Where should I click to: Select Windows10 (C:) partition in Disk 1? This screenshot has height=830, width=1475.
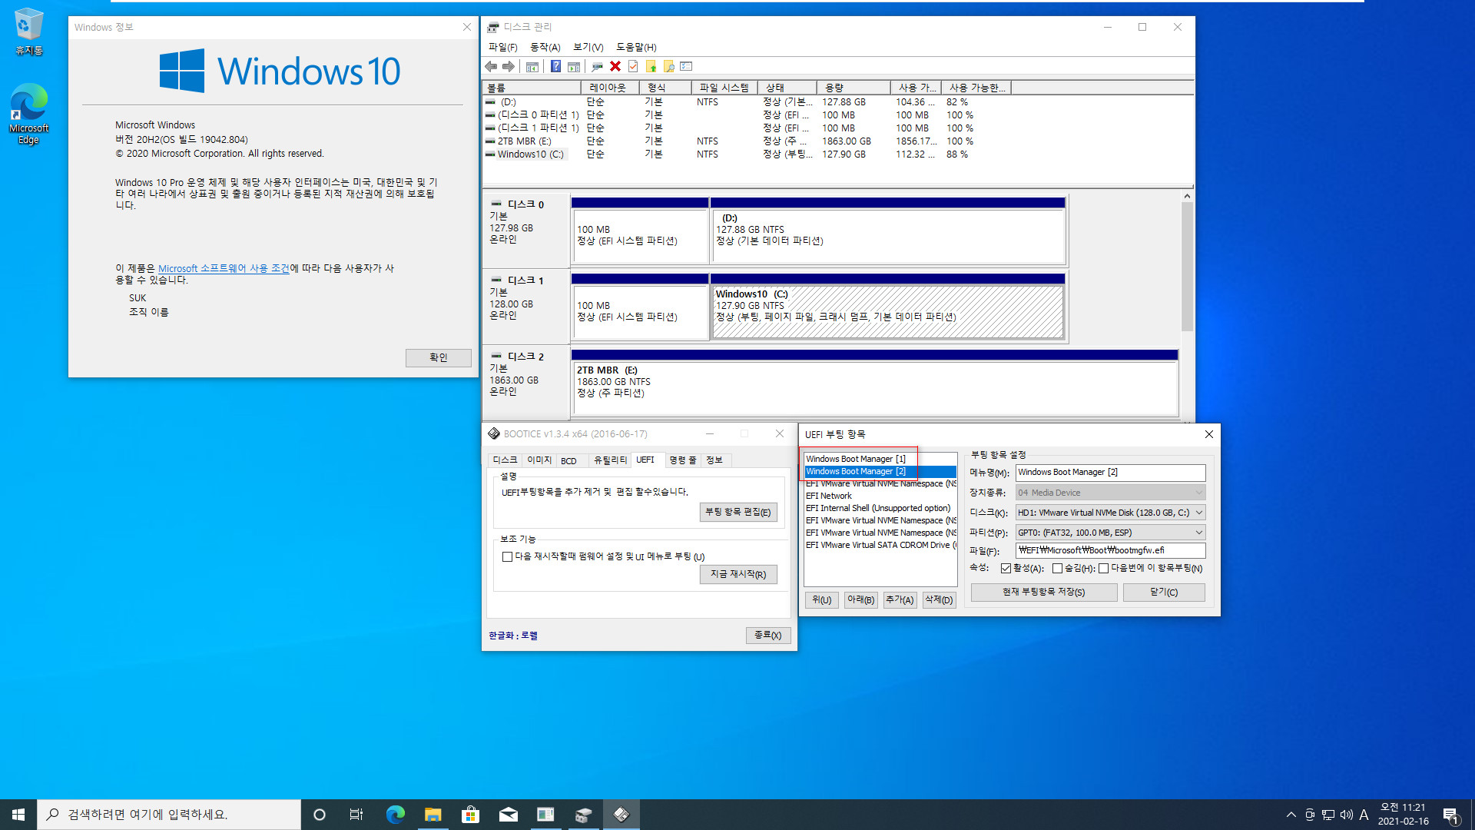887,312
